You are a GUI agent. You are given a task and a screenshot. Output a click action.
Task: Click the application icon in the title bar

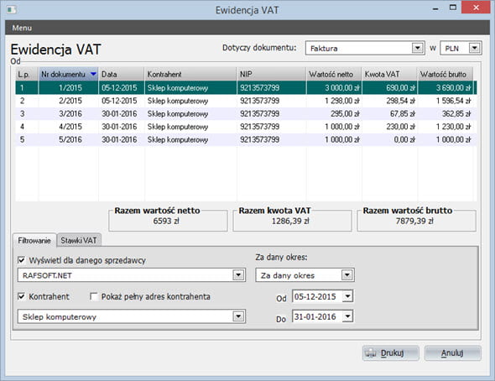[12, 10]
